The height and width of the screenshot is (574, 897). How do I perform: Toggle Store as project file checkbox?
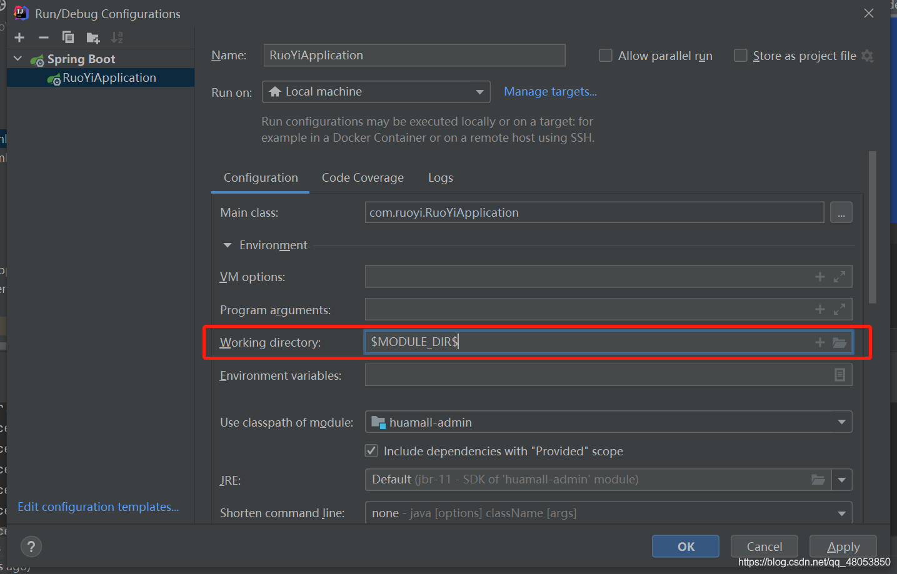coord(740,56)
